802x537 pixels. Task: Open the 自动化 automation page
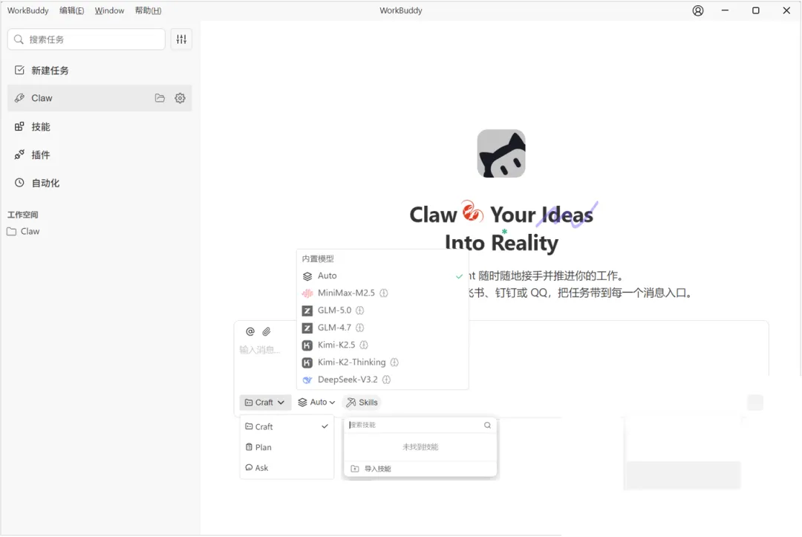(100, 183)
